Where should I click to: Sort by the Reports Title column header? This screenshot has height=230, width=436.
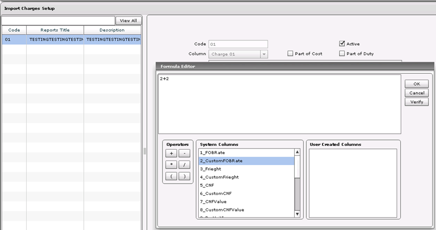tap(55, 30)
